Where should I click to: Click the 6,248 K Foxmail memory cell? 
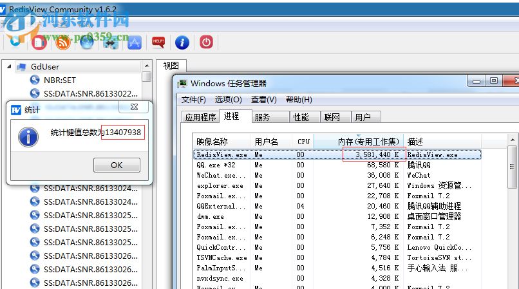(384, 237)
